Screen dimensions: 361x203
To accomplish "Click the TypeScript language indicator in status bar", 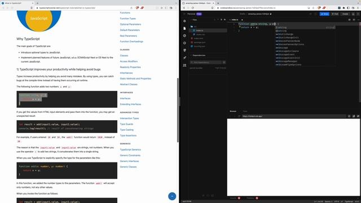I will click(x=349, y=202).
